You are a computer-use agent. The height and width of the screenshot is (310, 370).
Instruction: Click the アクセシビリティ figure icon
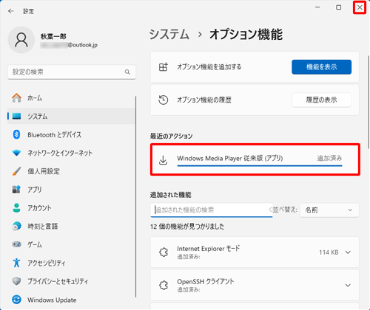[16, 263]
